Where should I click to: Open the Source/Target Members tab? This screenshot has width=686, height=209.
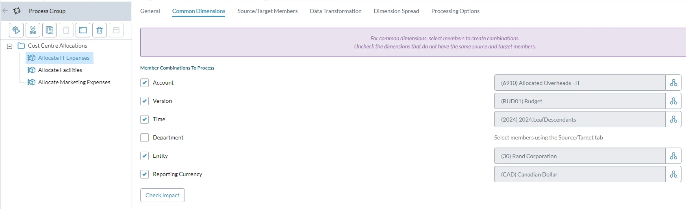pyautogui.click(x=267, y=11)
